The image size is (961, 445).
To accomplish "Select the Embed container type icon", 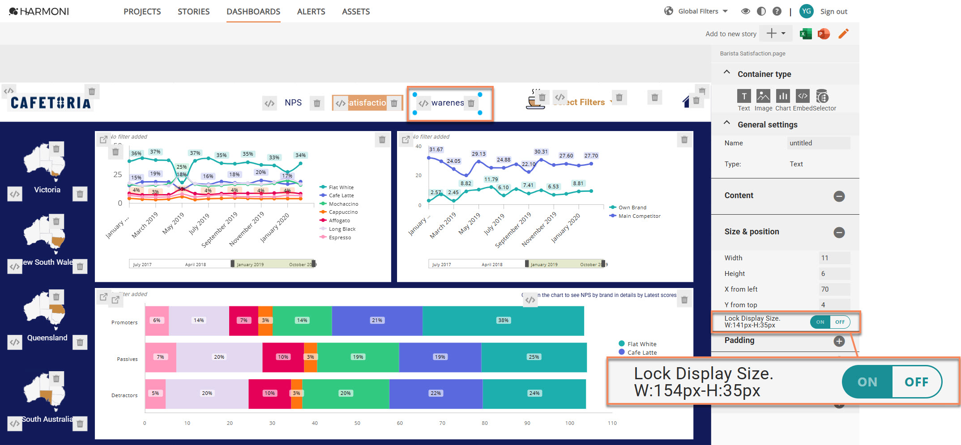I will [x=803, y=96].
